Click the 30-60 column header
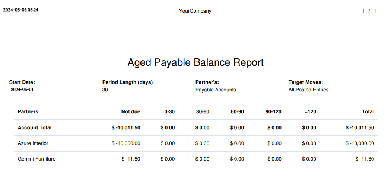 coord(203,111)
